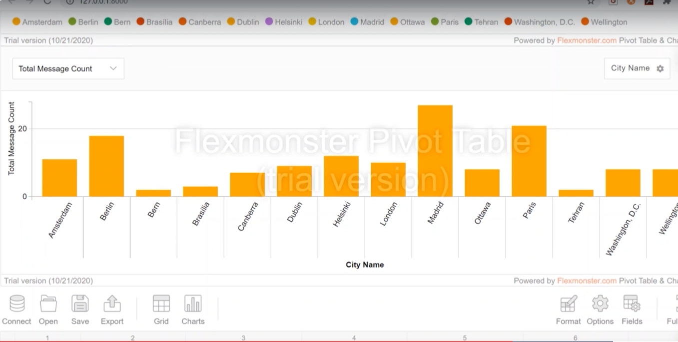
Task: Click the City Name field button
Action: pos(637,68)
